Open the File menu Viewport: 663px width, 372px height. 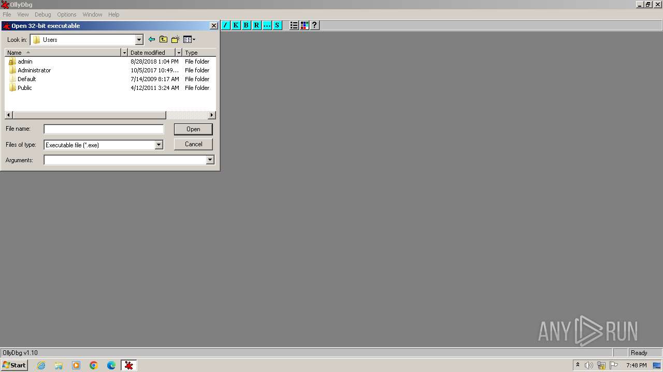[x=7, y=14]
